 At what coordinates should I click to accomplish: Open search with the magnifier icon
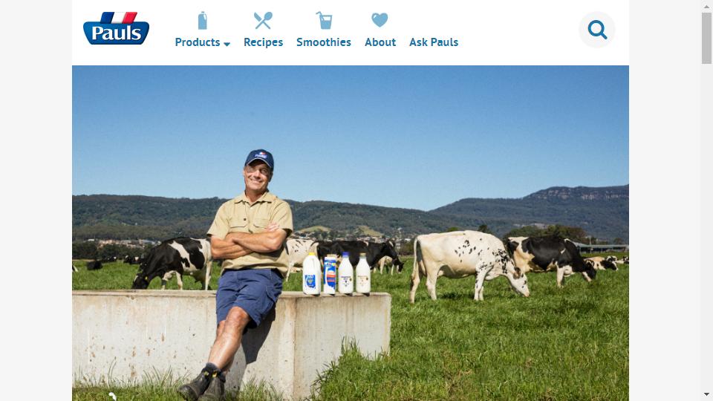(x=597, y=30)
